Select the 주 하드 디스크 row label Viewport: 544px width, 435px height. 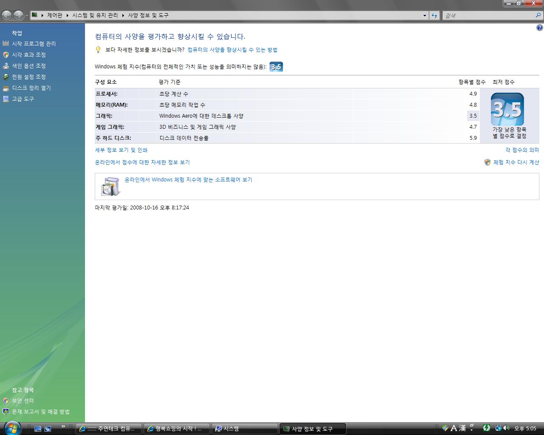tap(113, 138)
